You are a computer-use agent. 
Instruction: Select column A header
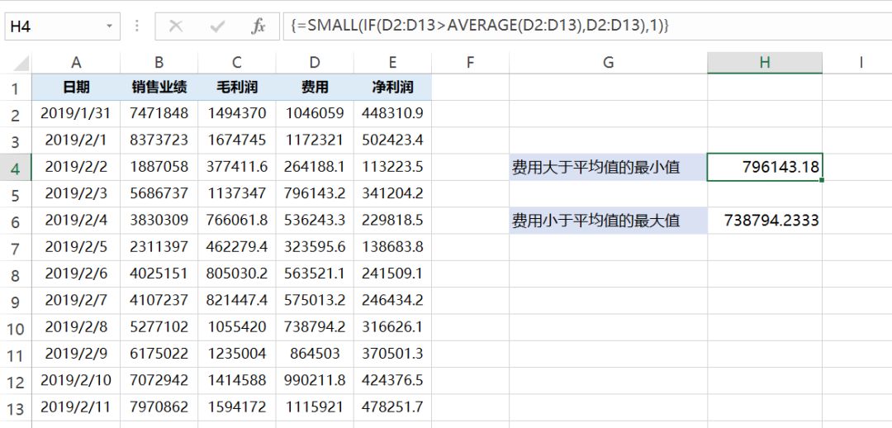[76, 63]
